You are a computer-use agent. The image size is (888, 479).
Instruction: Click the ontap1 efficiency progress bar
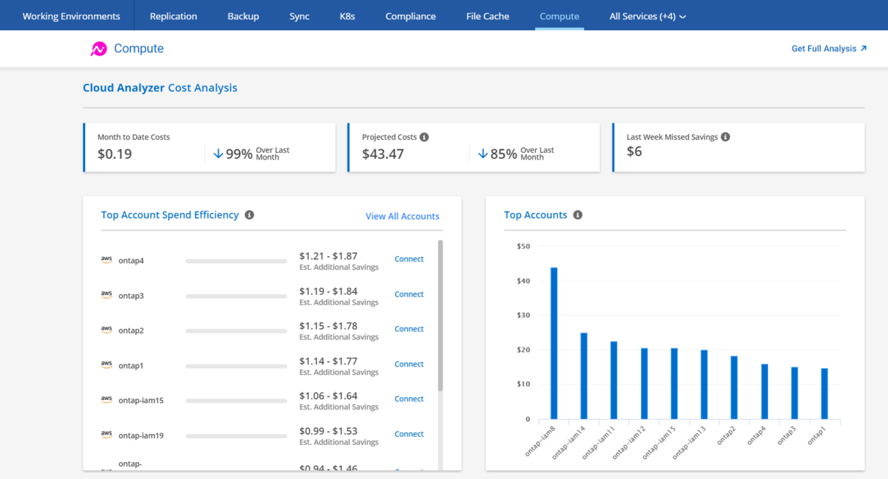236,366
